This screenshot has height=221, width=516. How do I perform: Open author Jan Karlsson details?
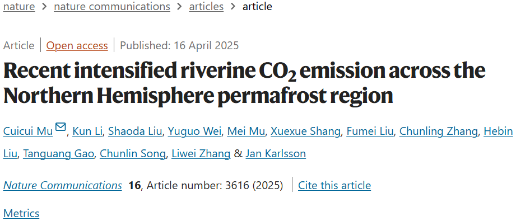tap(276, 153)
